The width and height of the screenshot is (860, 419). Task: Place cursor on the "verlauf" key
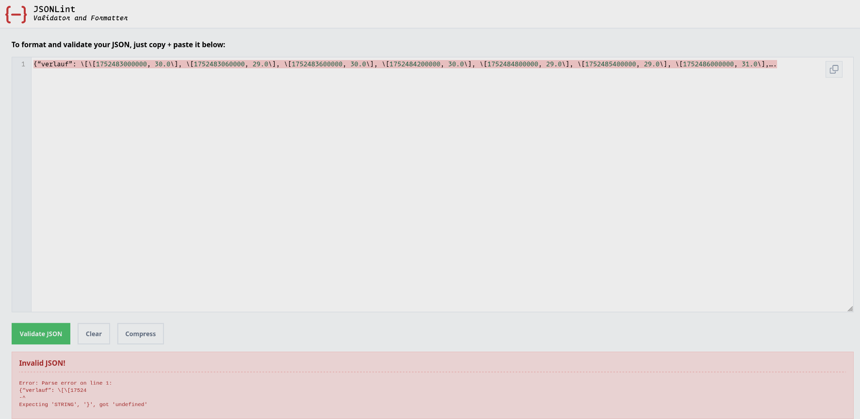coord(55,64)
